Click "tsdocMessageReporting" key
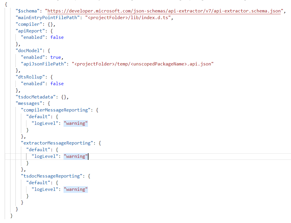291x223 pixels. [52, 176]
